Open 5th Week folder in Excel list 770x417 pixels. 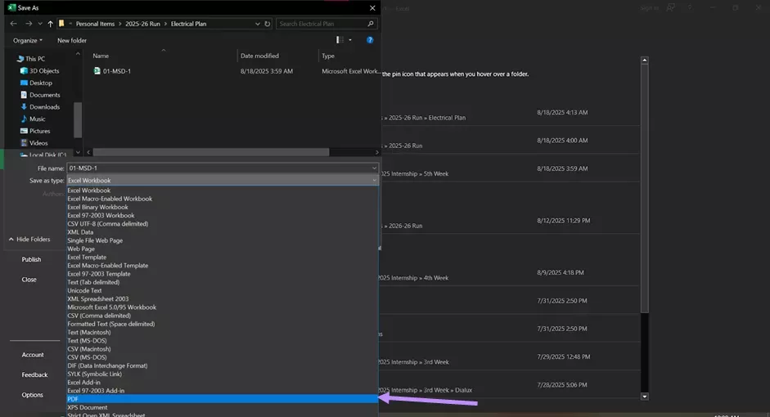tap(511, 168)
